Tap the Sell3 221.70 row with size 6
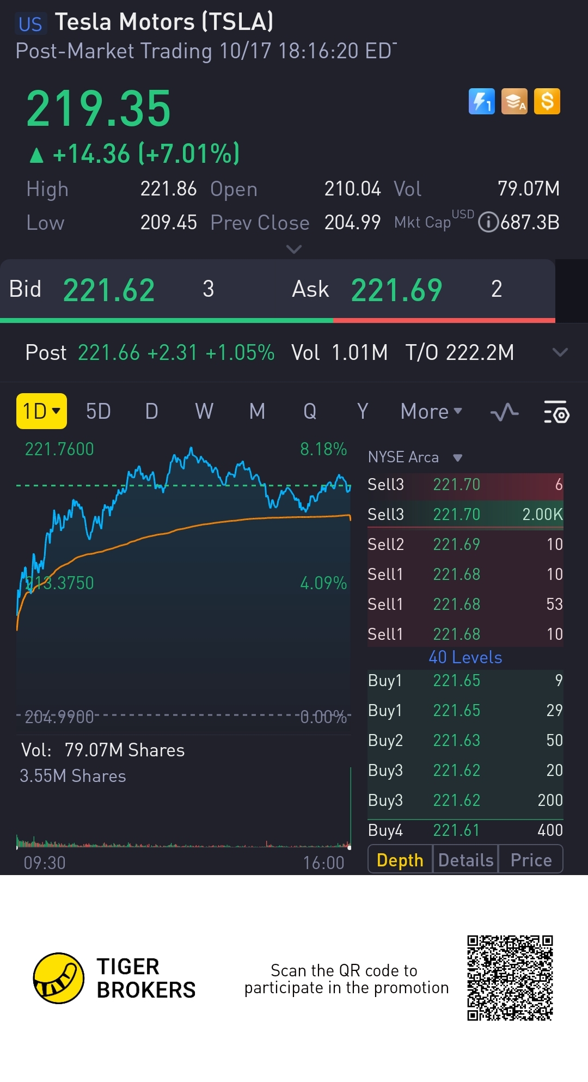This screenshot has height=1082, width=588. (465, 484)
